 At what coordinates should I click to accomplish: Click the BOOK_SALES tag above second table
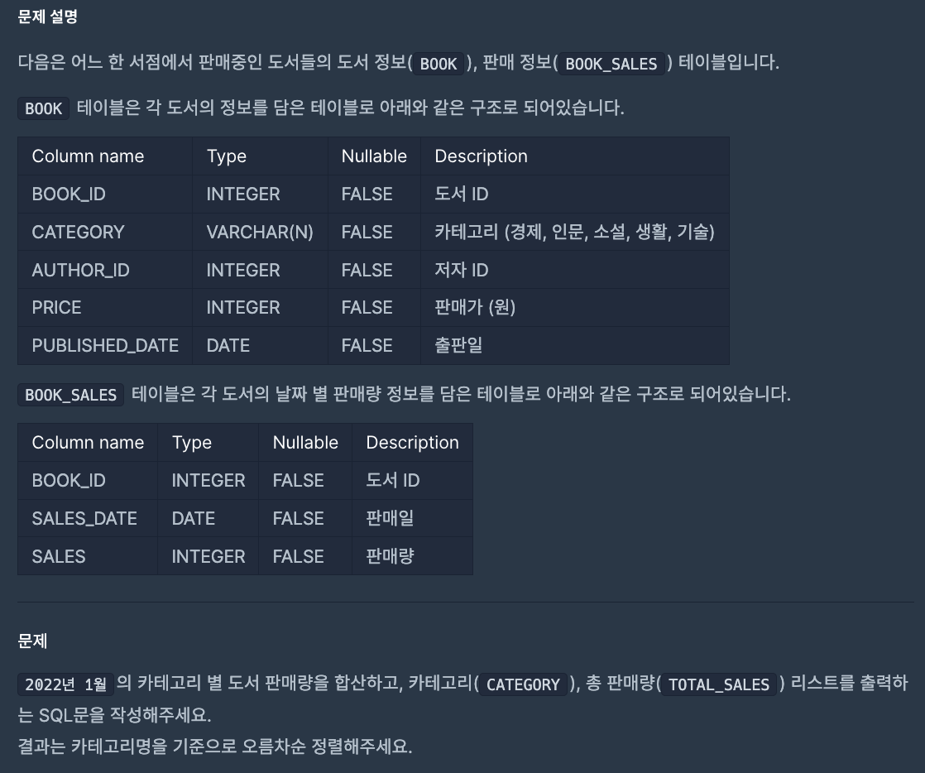click(x=71, y=395)
